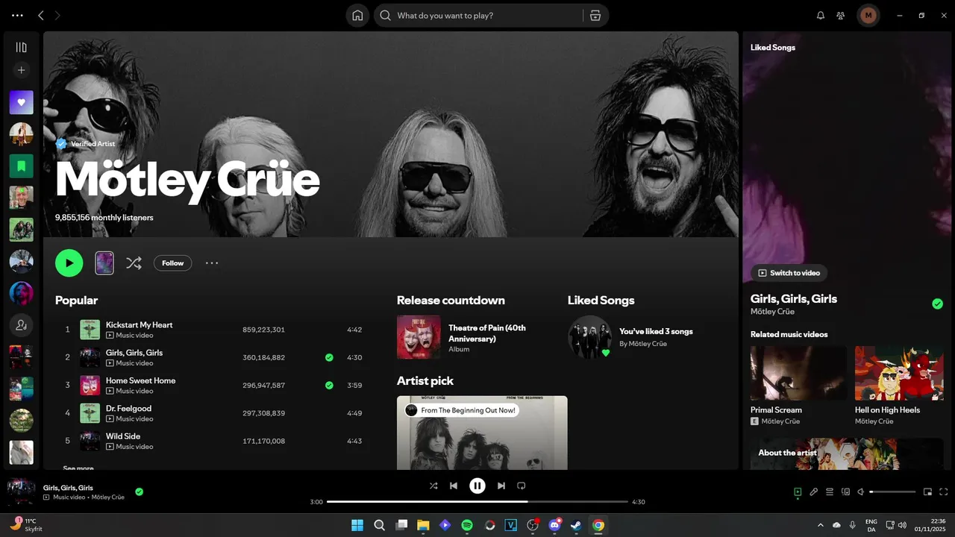The image size is (955, 537).
Task: Skip to next track
Action: [501, 486]
